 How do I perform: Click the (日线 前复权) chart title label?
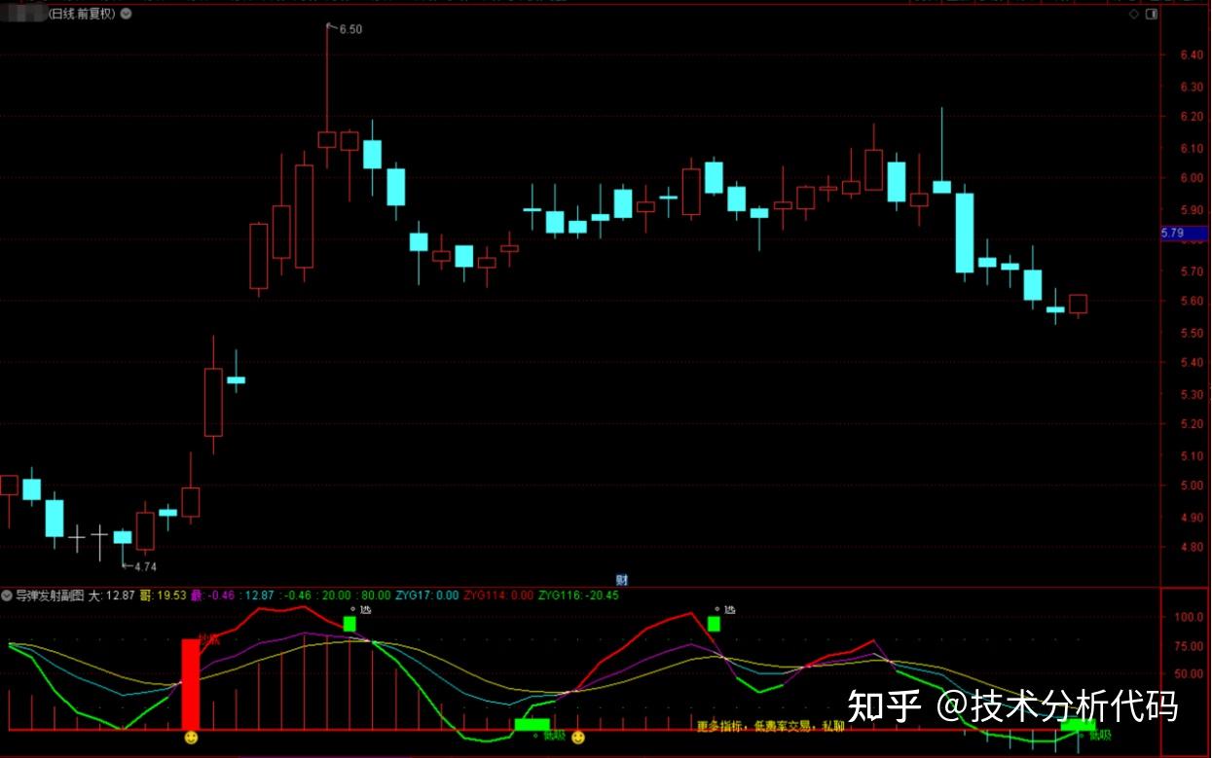click(83, 14)
